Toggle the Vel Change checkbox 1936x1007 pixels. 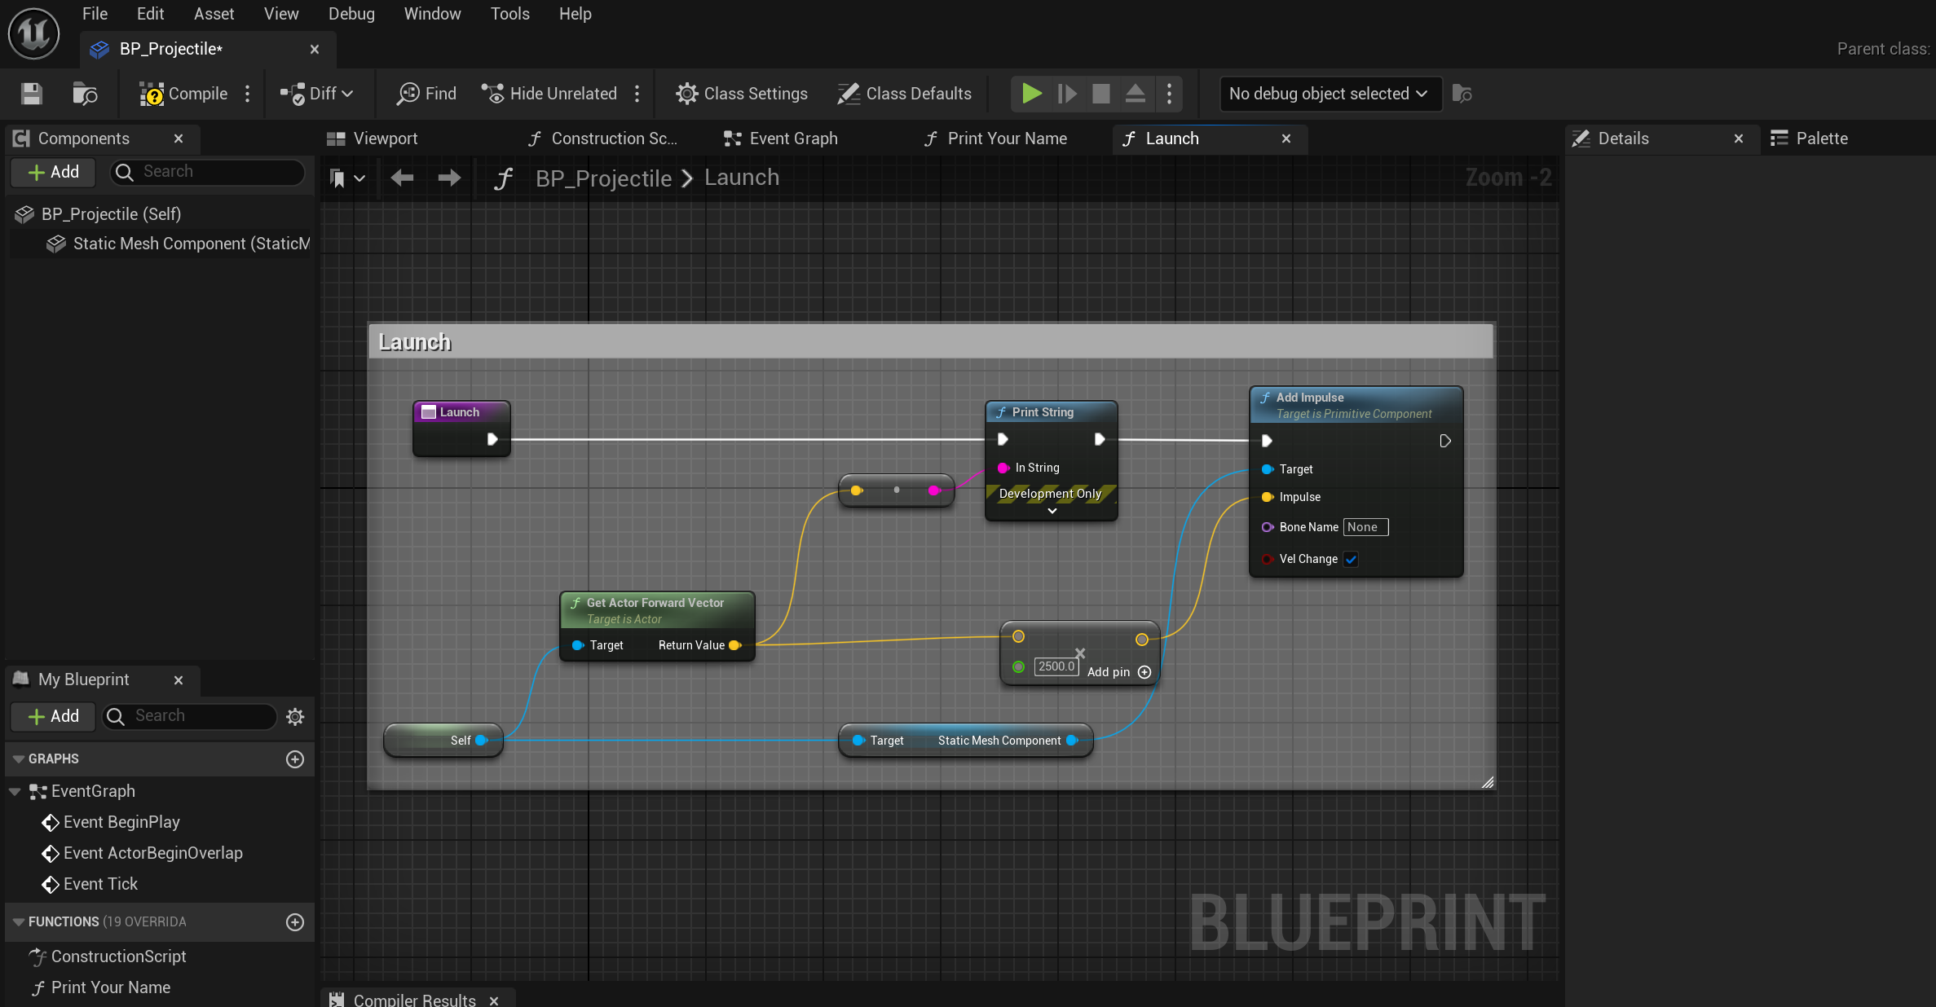coord(1351,559)
